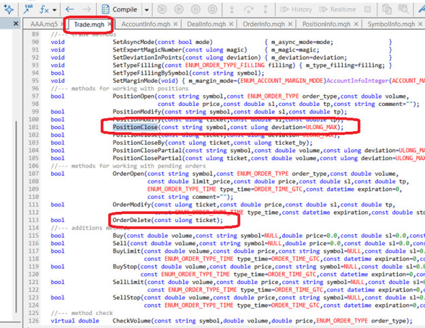Viewport: 425px width, 328px height.
Task: Close the left side panel
Action: coord(16,24)
